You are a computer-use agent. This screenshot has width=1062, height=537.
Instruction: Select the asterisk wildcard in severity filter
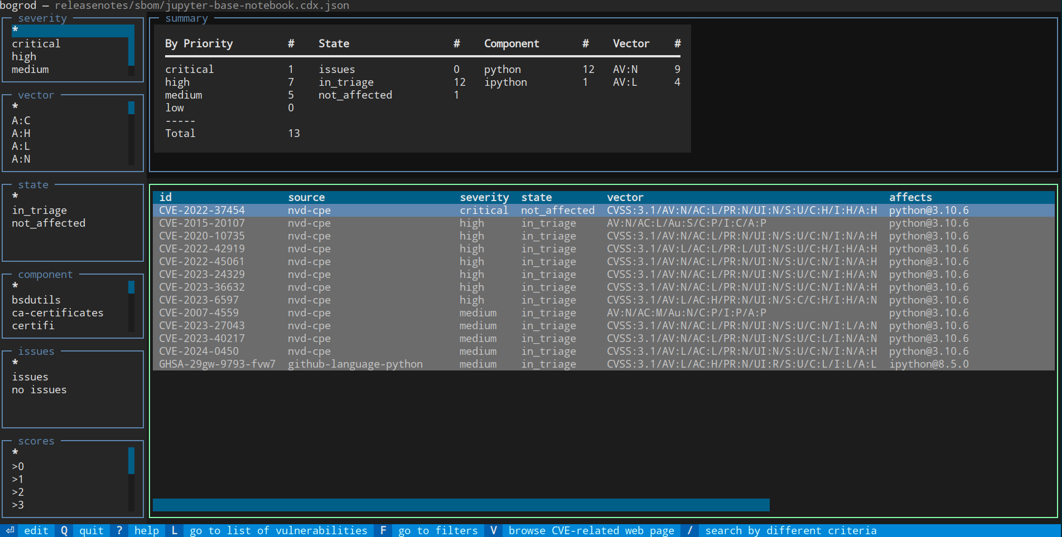[15, 30]
